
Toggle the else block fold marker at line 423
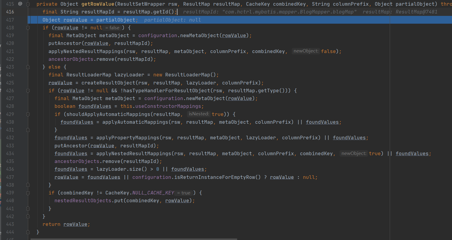point(28,67)
